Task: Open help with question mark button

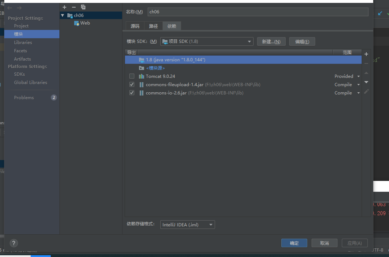Action: click(14, 243)
